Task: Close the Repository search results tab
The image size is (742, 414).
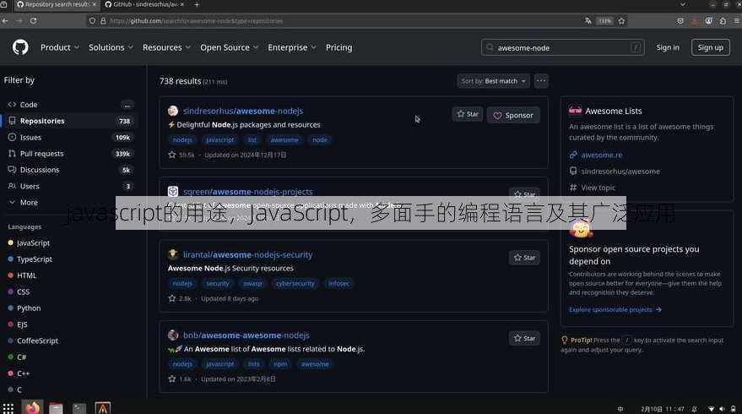Action: click(94, 4)
